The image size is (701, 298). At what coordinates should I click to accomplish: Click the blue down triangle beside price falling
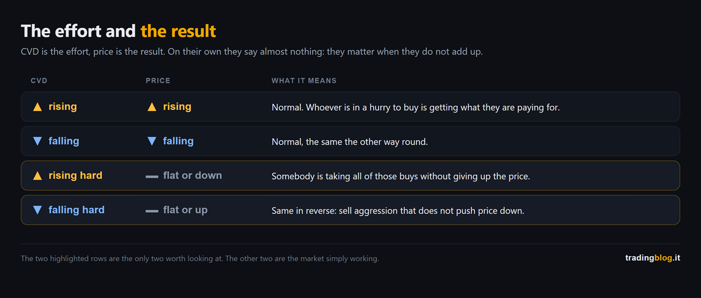click(152, 141)
